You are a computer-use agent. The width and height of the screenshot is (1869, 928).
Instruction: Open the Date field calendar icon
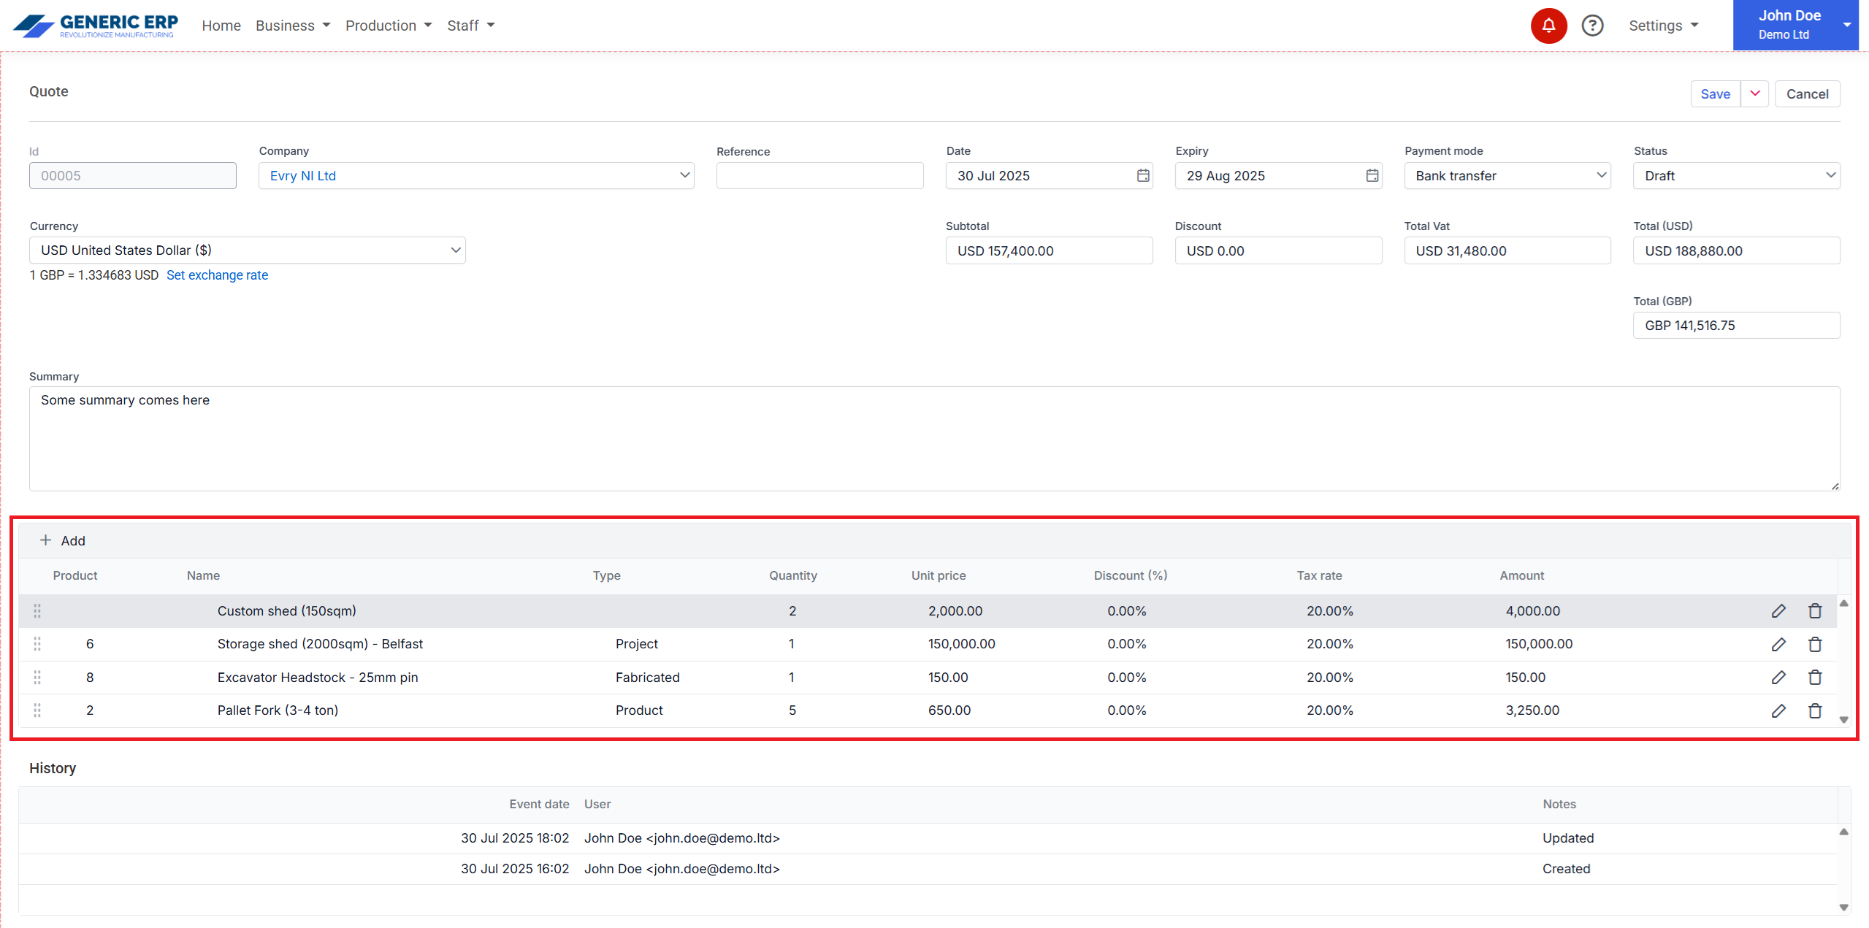[x=1142, y=176]
